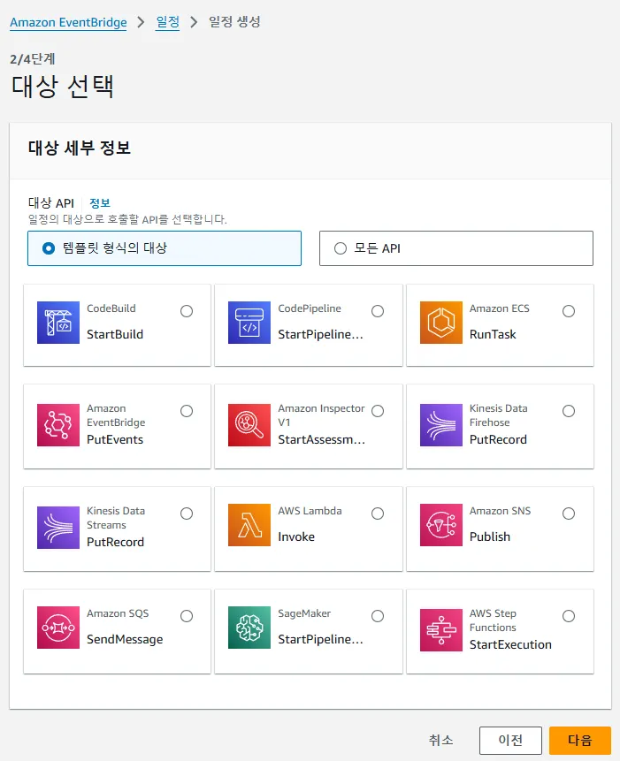
Task: Select the Kinesis Data Streams radio button
Action: tap(187, 514)
